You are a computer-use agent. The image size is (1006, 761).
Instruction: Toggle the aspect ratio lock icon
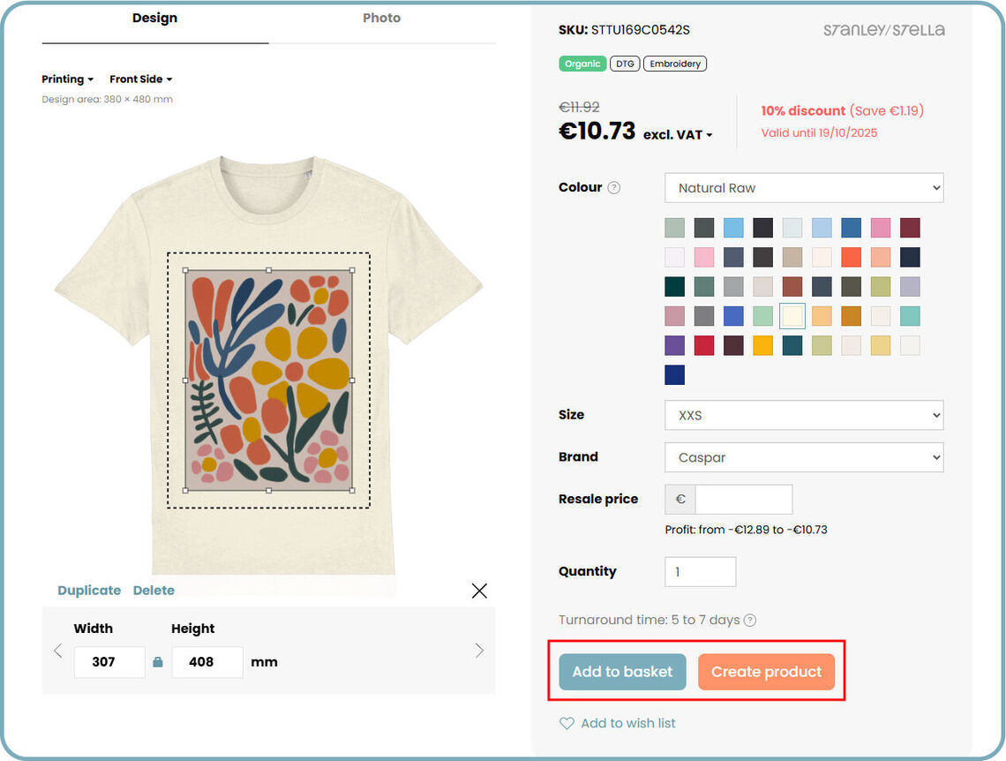(158, 662)
